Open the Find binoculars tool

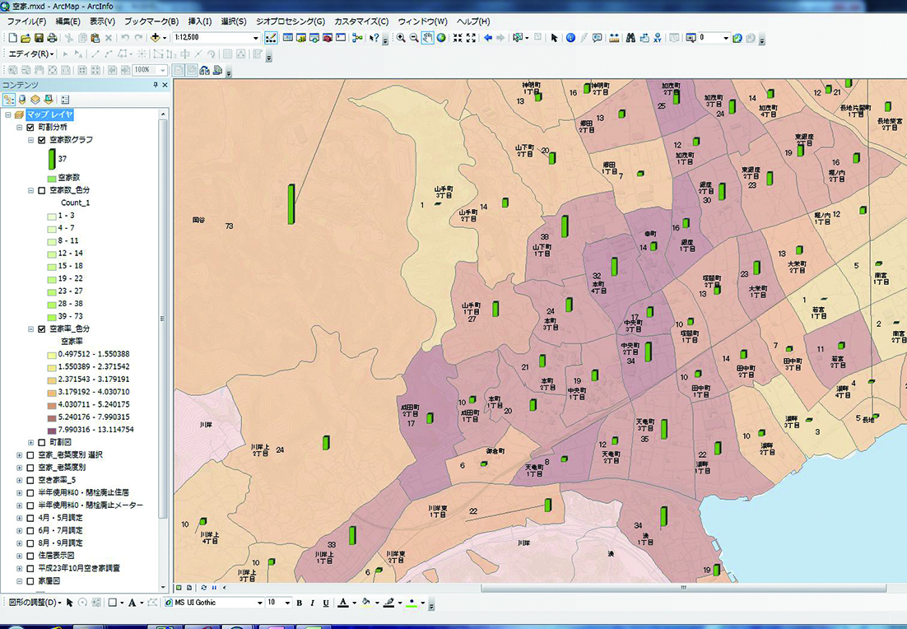(630, 38)
